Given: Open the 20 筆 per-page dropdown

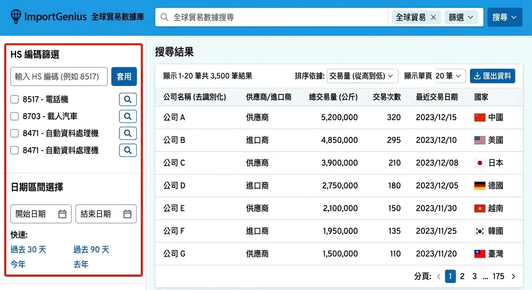Looking at the screenshot, I should pyautogui.click(x=450, y=76).
